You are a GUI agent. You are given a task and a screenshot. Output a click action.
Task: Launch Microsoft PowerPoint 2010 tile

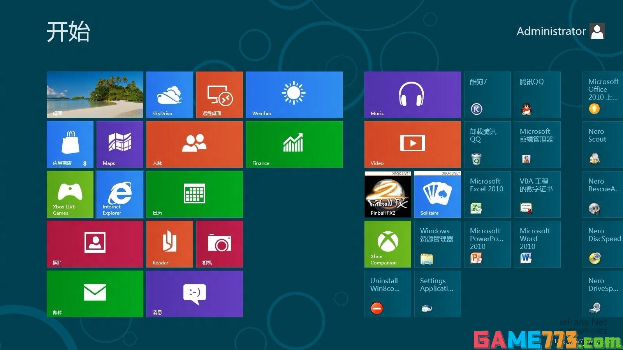coord(487,244)
